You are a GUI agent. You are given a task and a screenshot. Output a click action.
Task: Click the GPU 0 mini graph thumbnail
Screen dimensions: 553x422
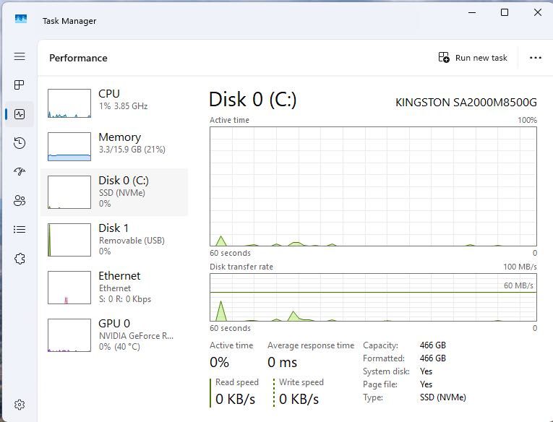coord(69,335)
